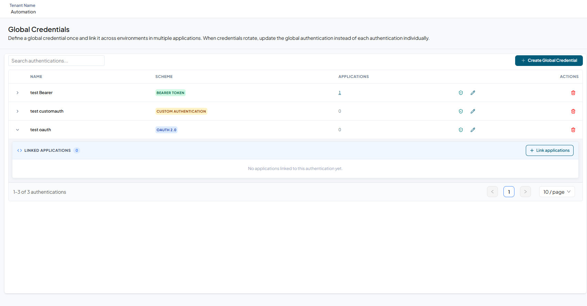Click the LINKED APPLICATIONS header label

[x=47, y=150]
